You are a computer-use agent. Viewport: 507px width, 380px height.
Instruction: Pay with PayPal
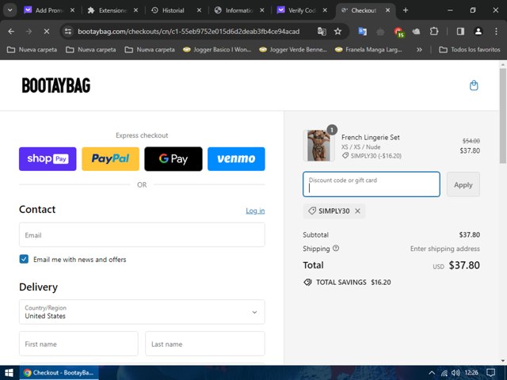click(x=111, y=158)
